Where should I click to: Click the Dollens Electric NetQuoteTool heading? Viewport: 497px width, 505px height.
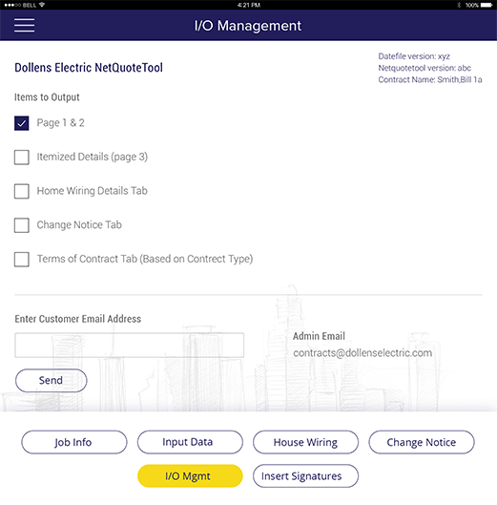(x=89, y=68)
